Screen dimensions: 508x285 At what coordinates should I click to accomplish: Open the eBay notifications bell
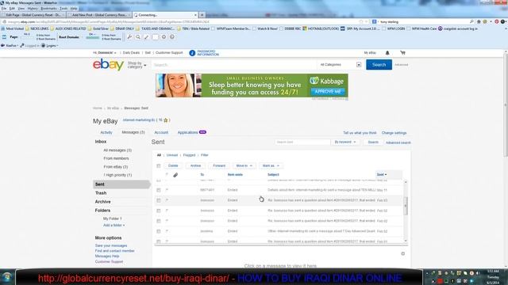click(x=387, y=53)
